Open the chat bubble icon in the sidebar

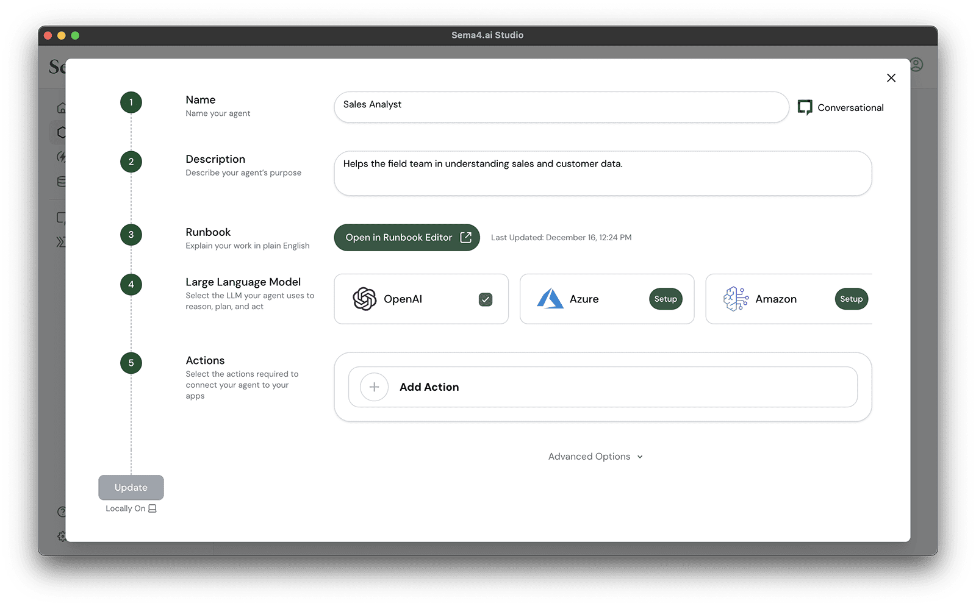pyautogui.click(x=62, y=217)
